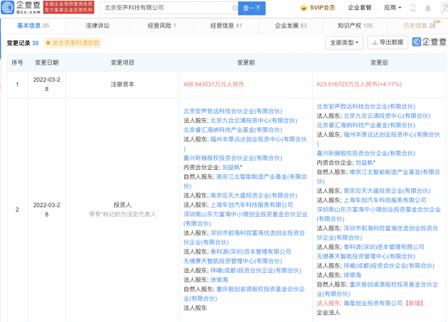Open 北京九合云涌投资中心 link in 变更前 column
This screenshot has width=448, height=322.
click(254, 121)
